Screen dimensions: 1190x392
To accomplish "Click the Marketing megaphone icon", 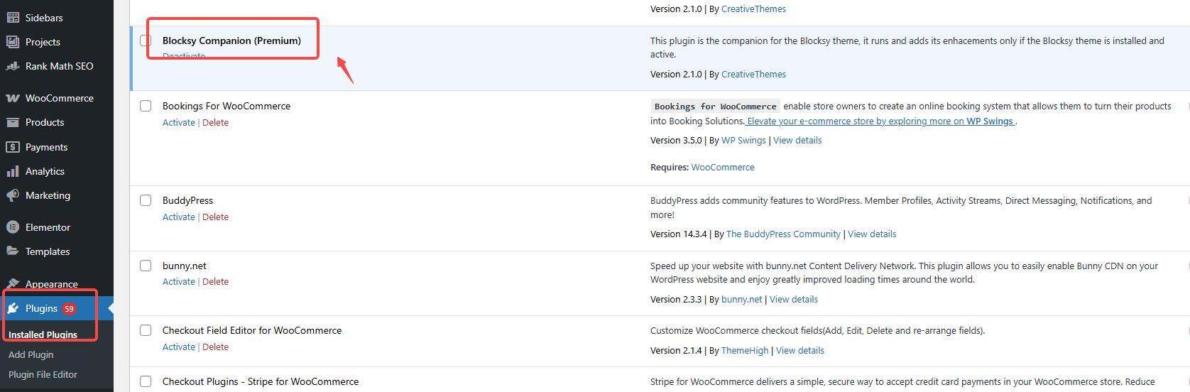I will [13, 195].
